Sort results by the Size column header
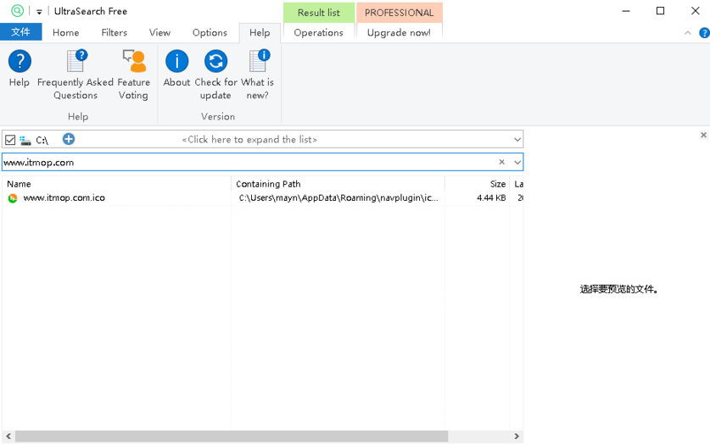 (x=497, y=184)
